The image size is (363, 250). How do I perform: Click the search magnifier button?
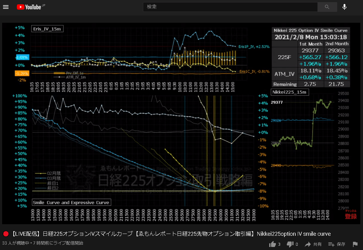[x=327, y=7]
